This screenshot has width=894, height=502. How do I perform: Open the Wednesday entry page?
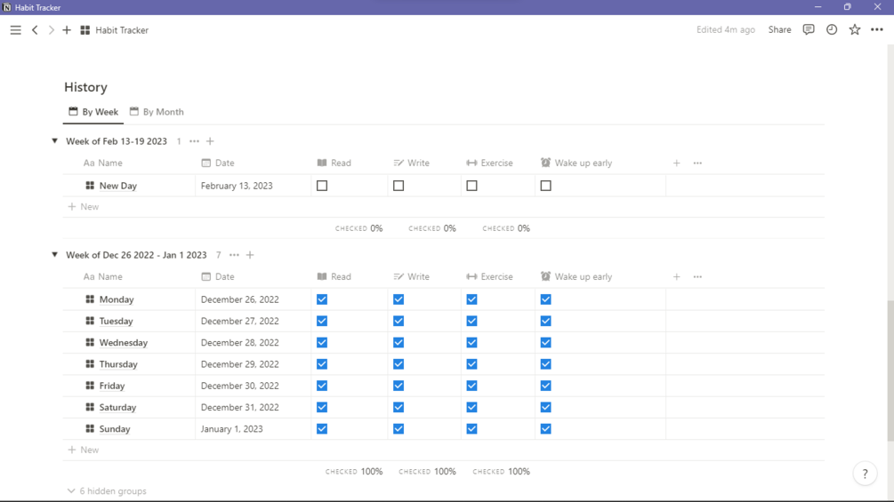click(x=123, y=343)
